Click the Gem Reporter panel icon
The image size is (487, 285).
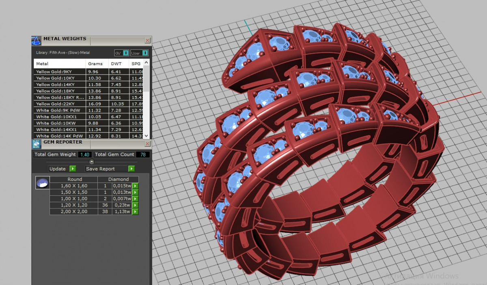click(37, 144)
